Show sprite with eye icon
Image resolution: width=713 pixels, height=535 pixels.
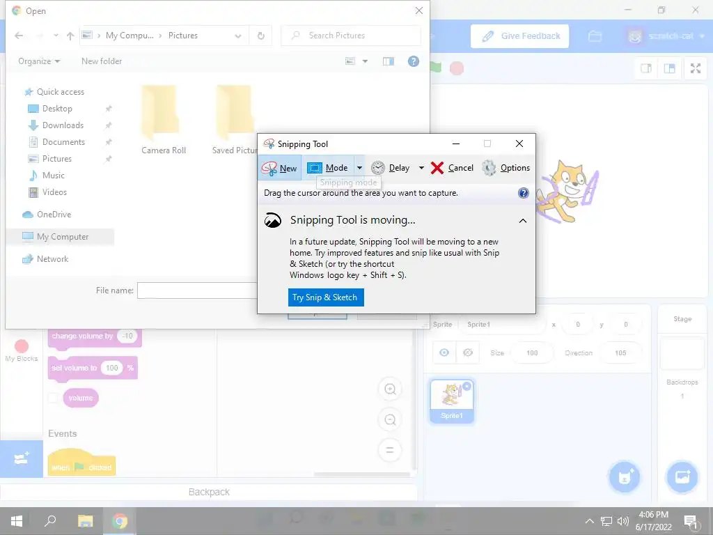pos(444,353)
